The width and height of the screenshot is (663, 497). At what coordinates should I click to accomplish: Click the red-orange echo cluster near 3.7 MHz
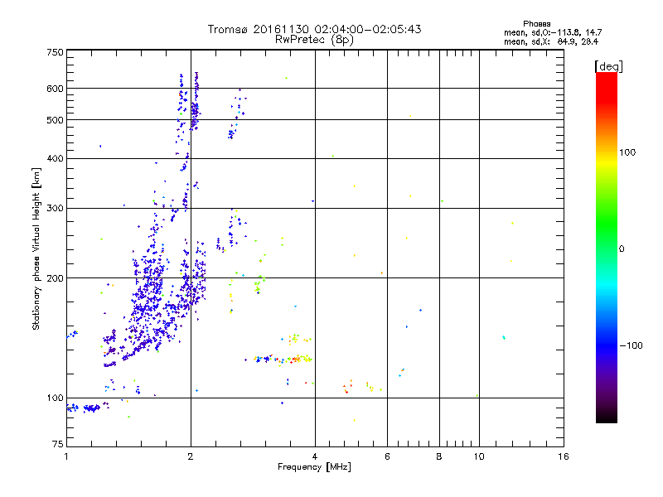tap(296, 359)
